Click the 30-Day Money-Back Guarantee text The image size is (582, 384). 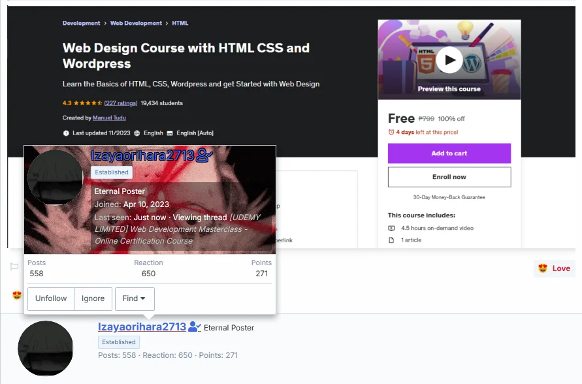click(449, 197)
